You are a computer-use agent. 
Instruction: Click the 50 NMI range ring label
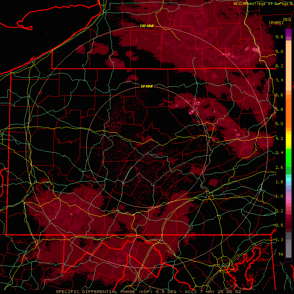[x=147, y=86]
